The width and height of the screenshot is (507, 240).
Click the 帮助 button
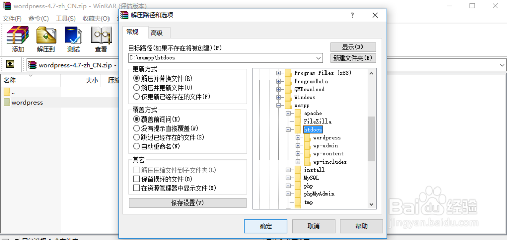361,226
